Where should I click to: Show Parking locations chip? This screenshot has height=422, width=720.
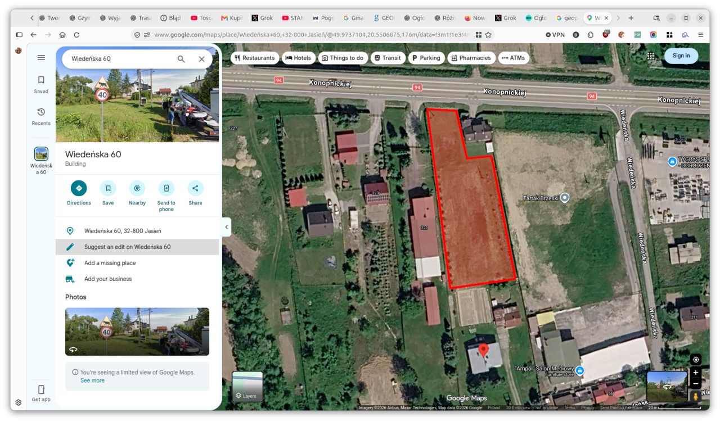pos(426,58)
